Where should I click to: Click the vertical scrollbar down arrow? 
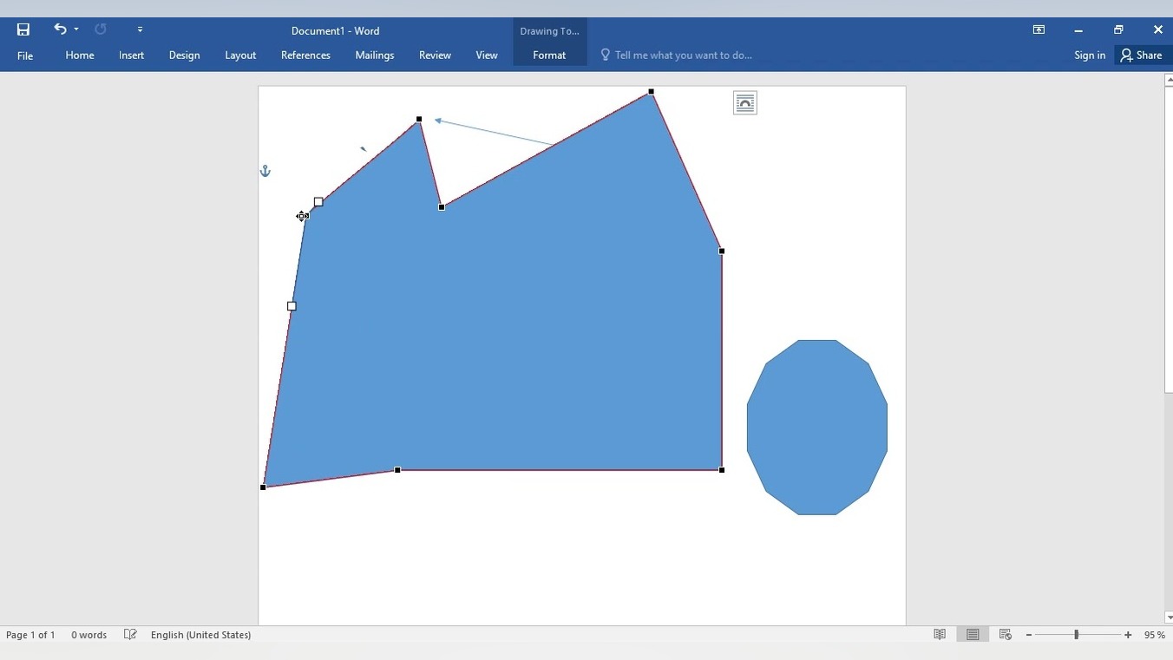point(1169,618)
